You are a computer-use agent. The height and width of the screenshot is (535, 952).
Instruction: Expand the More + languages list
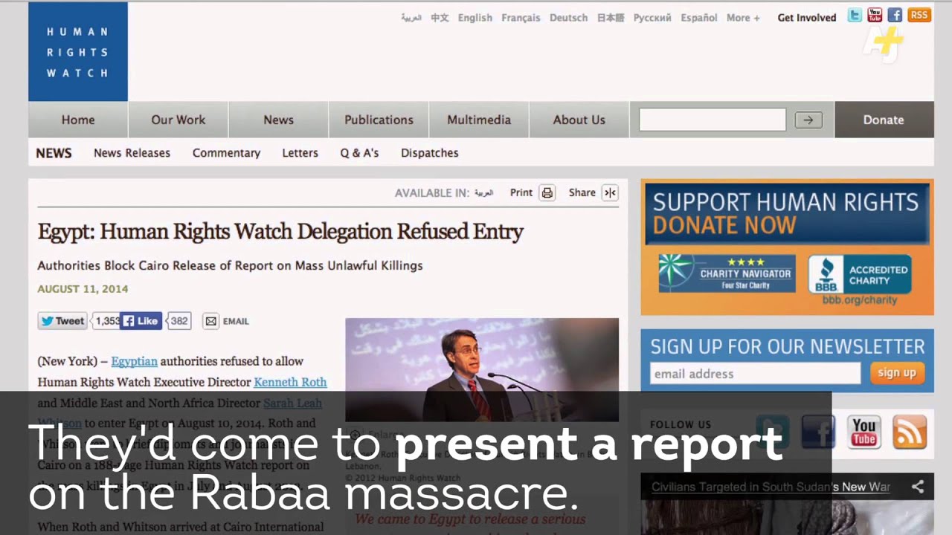[x=743, y=18]
